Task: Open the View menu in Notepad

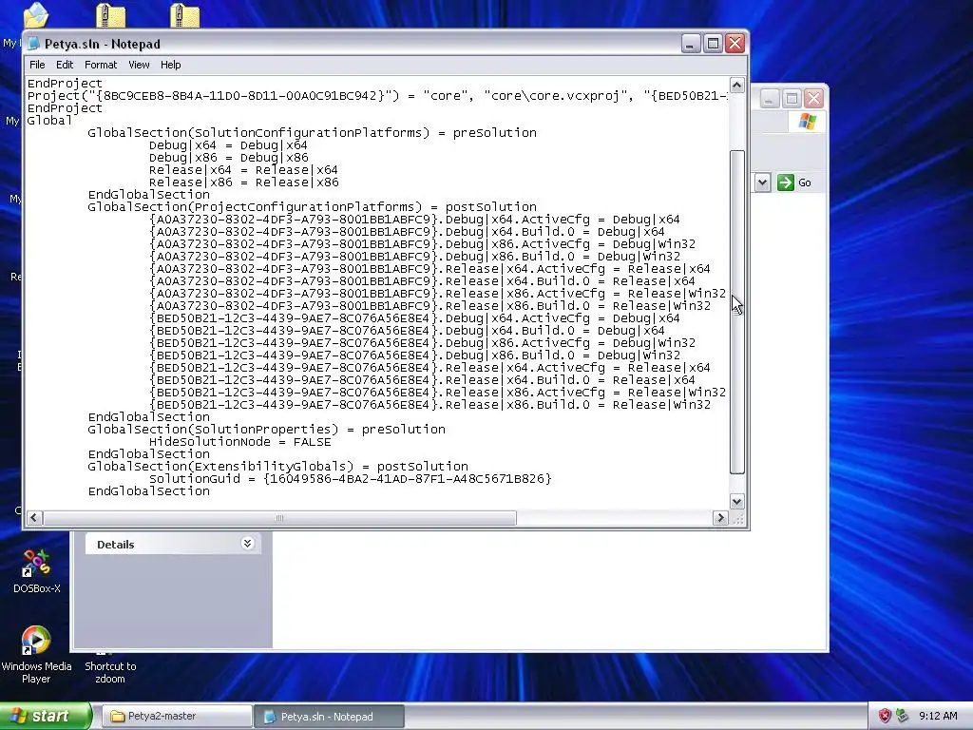Action: point(139,65)
